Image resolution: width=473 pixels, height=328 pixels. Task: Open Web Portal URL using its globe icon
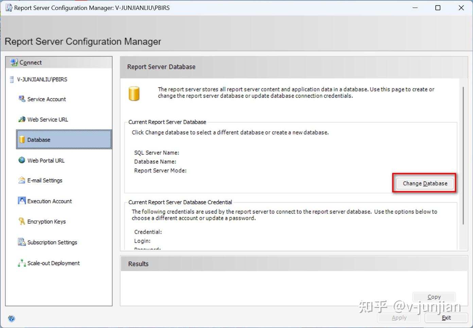21,160
